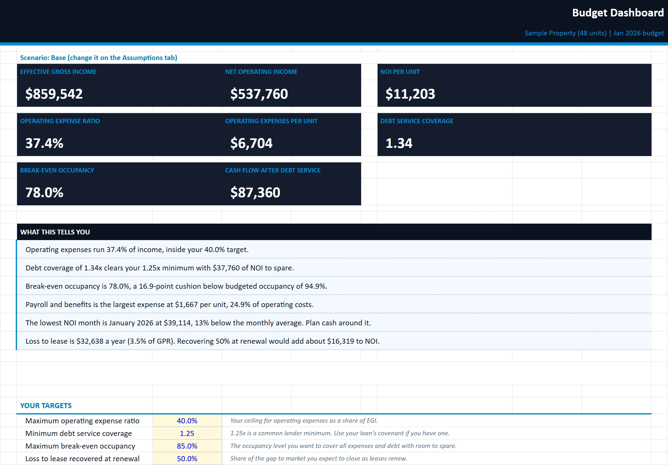This screenshot has height=465, width=668.
Task: Select the Payroll and benefits insight row
Action: [x=334, y=304]
